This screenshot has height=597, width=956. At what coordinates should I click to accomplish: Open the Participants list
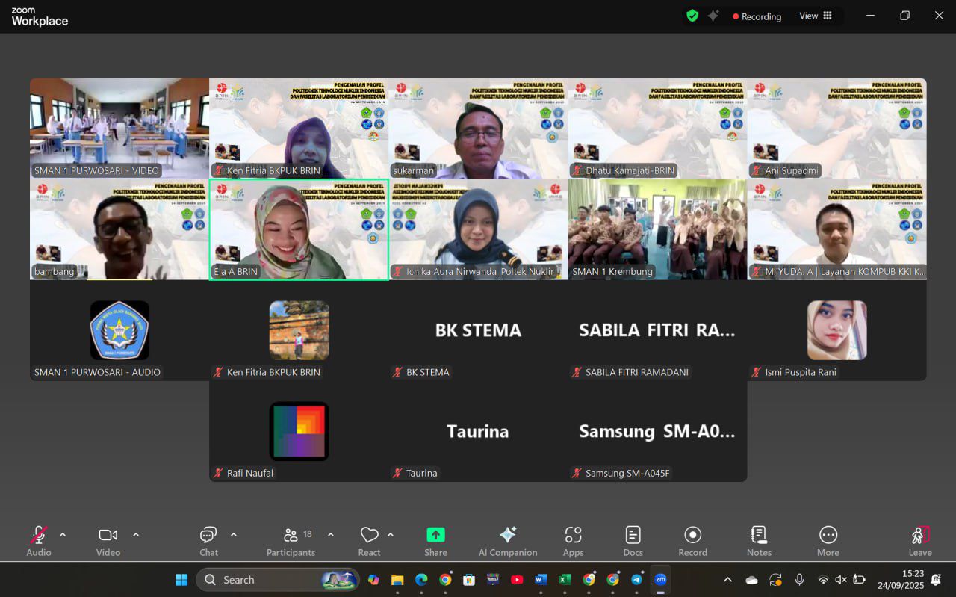291,534
